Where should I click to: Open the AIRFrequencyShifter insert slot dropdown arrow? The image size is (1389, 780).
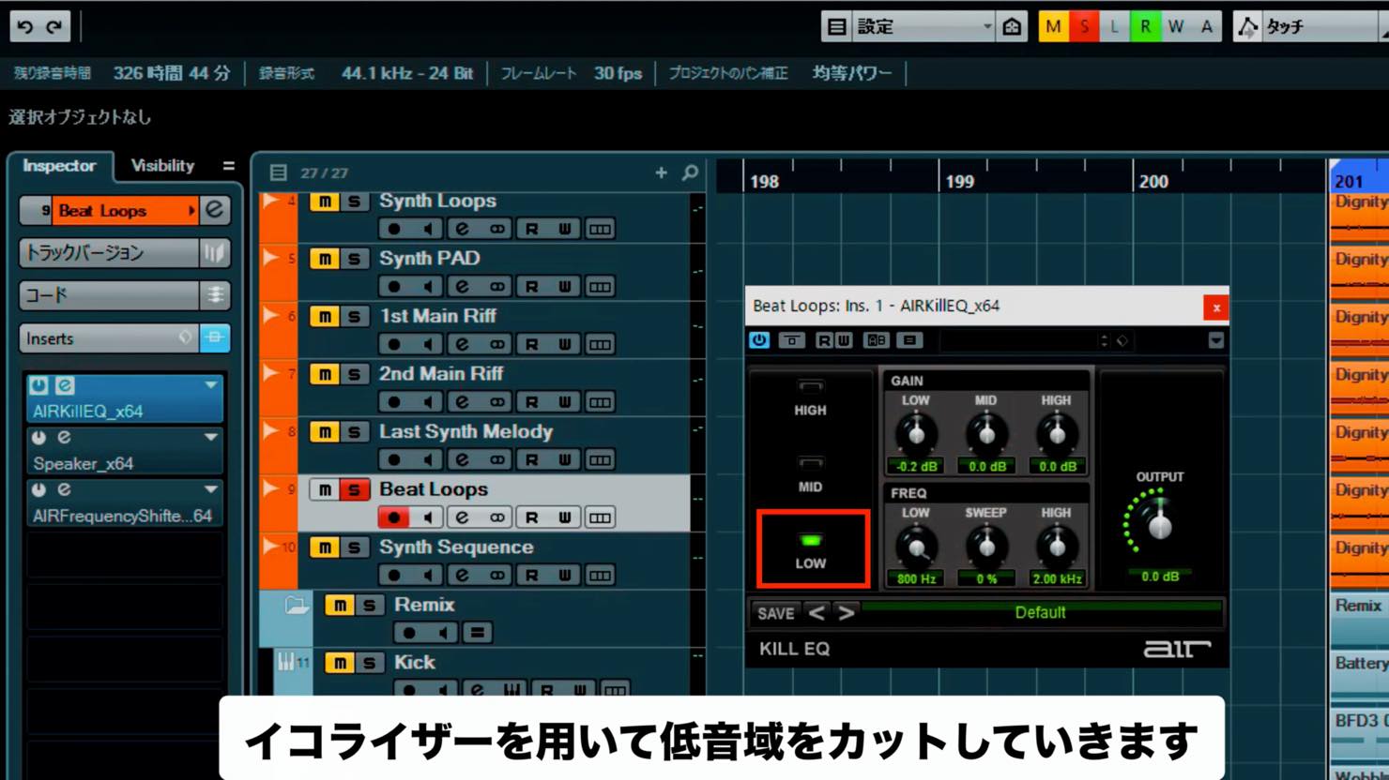click(x=211, y=489)
